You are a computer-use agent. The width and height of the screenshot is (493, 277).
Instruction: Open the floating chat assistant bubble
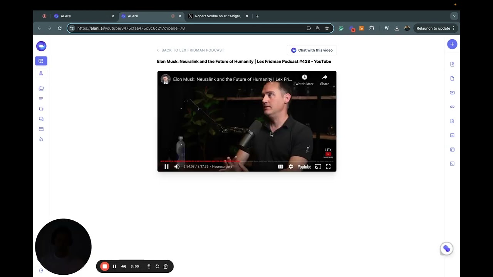(x=446, y=249)
